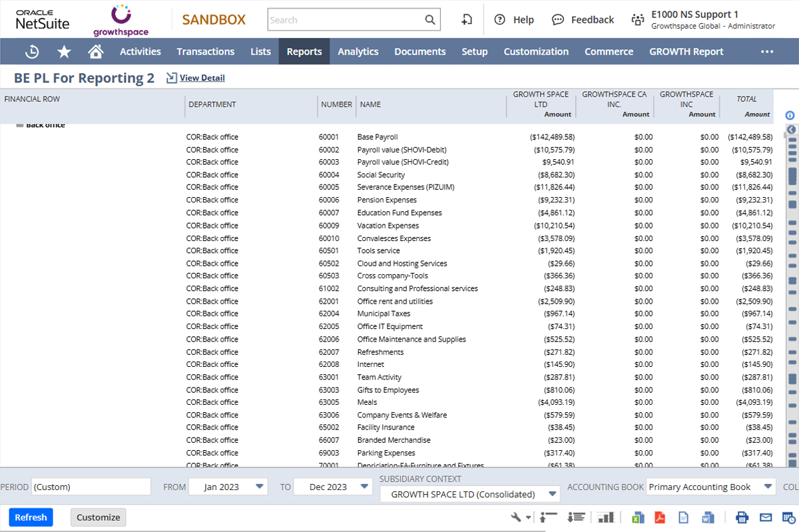Click the Refresh button
The width and height of the screenshot is (799, 532).
(31, 517)
